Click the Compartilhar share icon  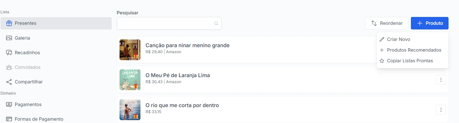point(9,82)
